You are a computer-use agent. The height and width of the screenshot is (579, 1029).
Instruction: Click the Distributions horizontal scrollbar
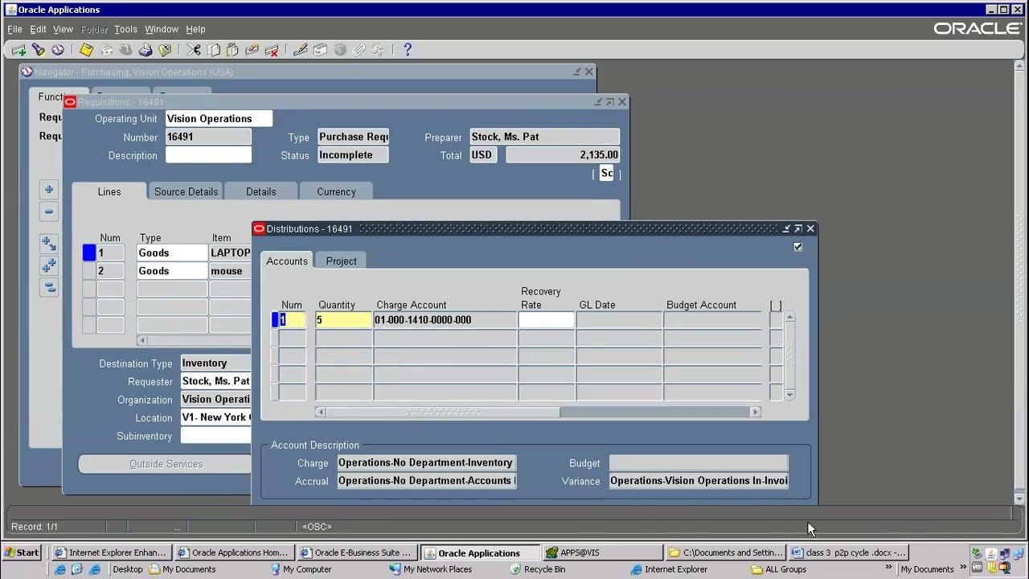(537, 412)
